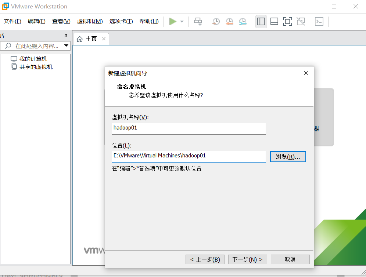Click the Home tab house icon
Screen dimensions: 366x277
pyautogui.click(x=80, y=39)
